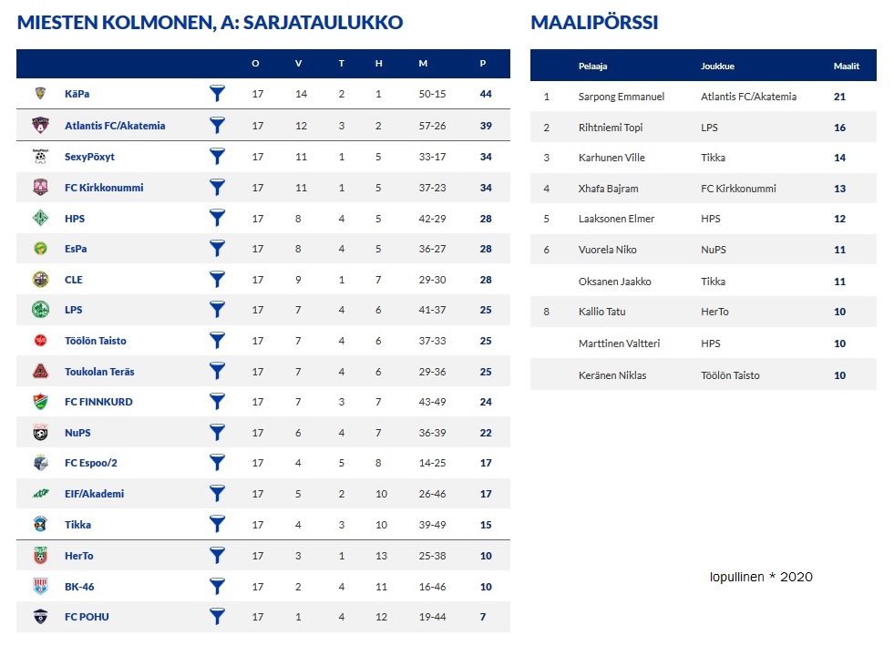Open the NuPS team link in standings
Viewport: 894px width, 646px height.
coord(77,433)
